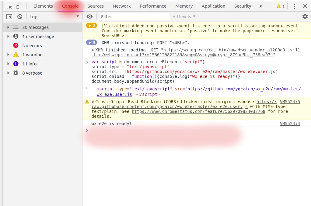Open live expression with the eye icon
Viewport: 311px width, 206px height.
coord(90,17)
